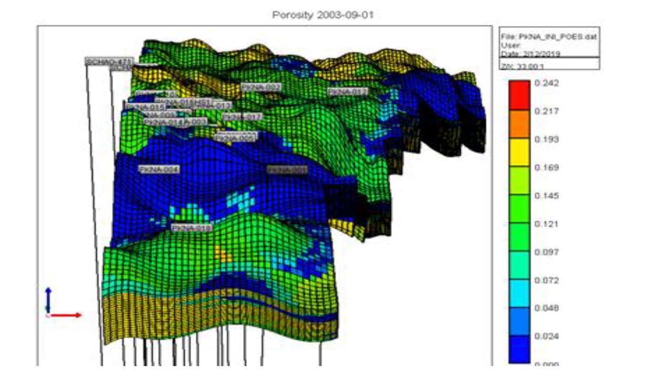
Task: Click the blue Z-axis arrow of orientation triad
Action: [x=48, y=299]
